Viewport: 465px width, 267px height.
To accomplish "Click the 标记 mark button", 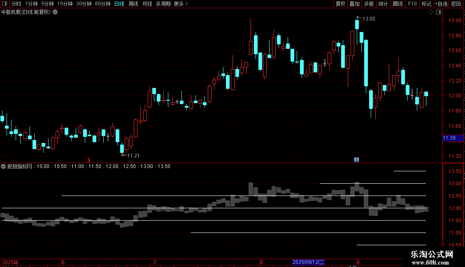I will click(426, 4).
